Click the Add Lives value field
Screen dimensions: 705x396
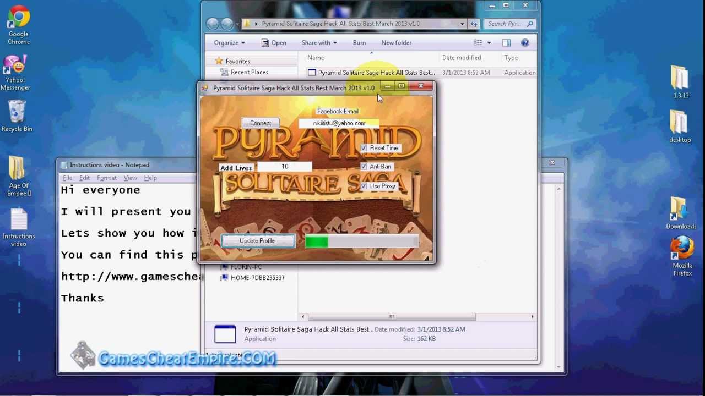tap(284, 167)
